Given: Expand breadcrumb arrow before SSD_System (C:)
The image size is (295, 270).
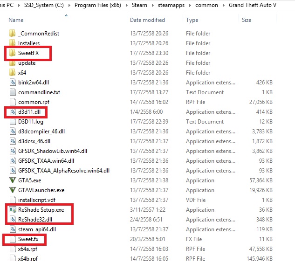Looking at the screenshot, I should [19, 5].
